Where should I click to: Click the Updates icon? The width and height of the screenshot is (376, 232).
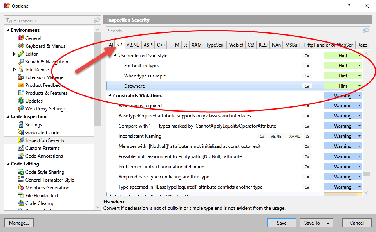tap(21, 101)
